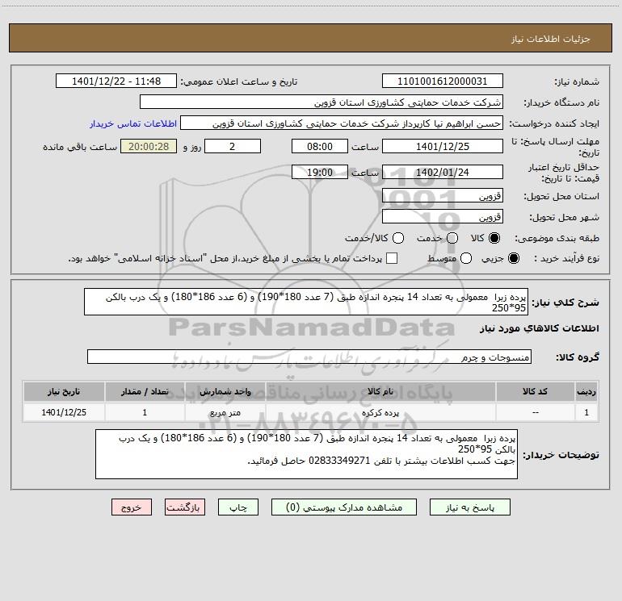Click the buyer organization name field
Screen dimensions: 622x601
[x=322, y=102]
